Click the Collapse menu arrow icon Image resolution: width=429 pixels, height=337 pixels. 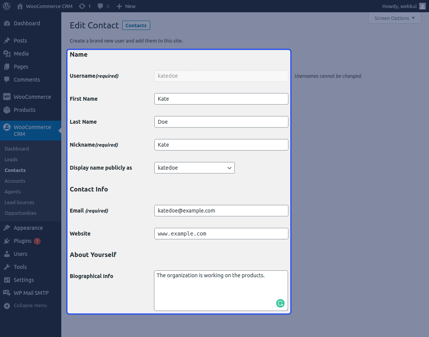pyautogui.click(x=7, y=306)
